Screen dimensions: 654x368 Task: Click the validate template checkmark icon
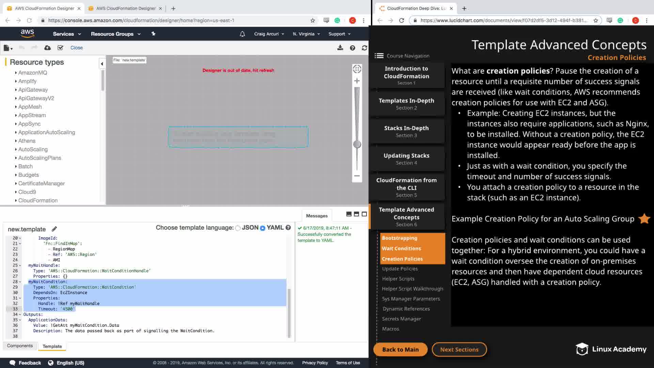[60, 48]
